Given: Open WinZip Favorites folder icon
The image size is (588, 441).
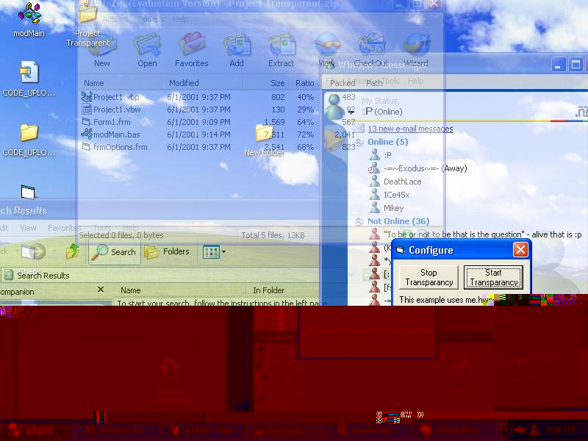Looking at the screenshot, I should [x=191, y=49].
